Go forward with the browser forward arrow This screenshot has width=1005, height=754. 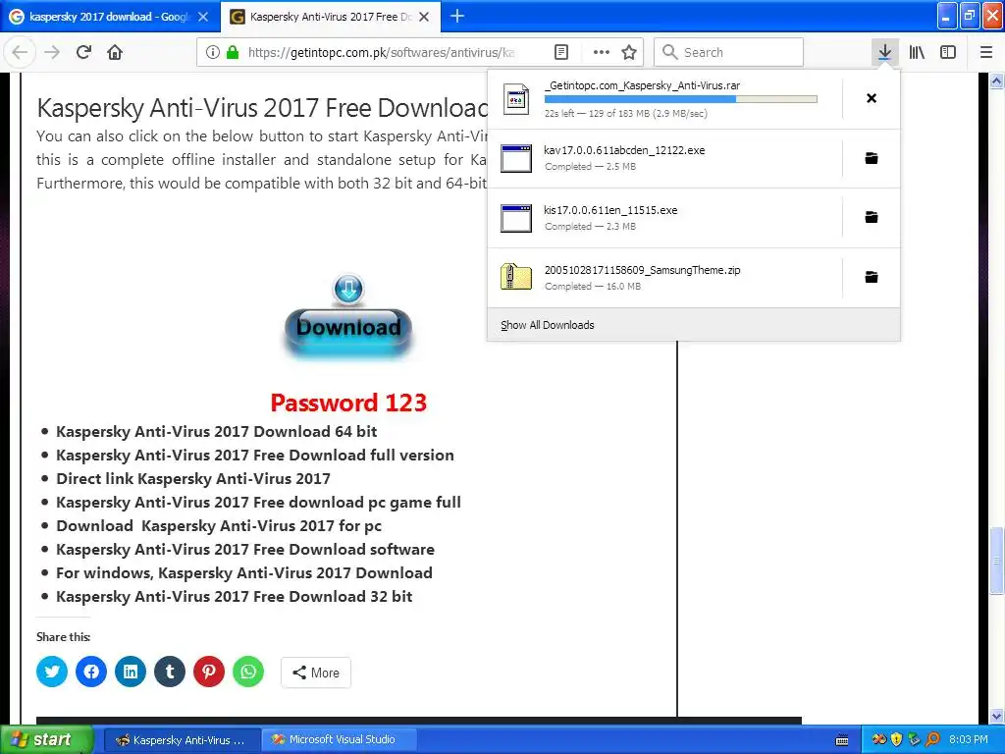(x=52, y=52)
